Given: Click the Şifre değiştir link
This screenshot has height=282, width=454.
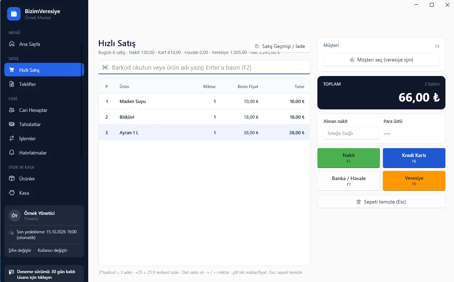Looking at the screenshot, I should (x=20, y=250).
